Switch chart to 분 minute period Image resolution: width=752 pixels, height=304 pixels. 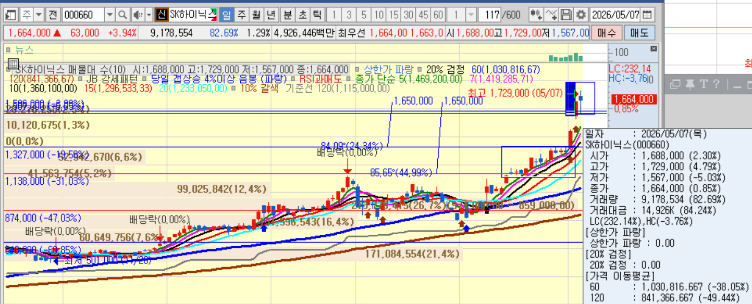click(288, 15)
